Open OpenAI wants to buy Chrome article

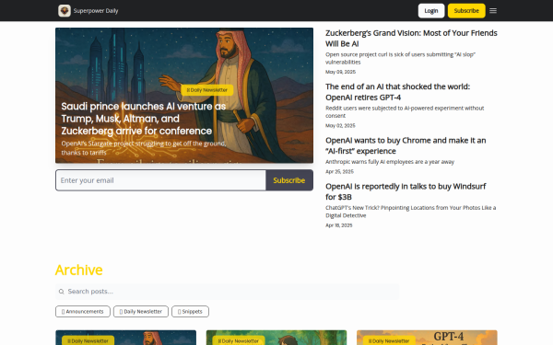pos(406,145)
